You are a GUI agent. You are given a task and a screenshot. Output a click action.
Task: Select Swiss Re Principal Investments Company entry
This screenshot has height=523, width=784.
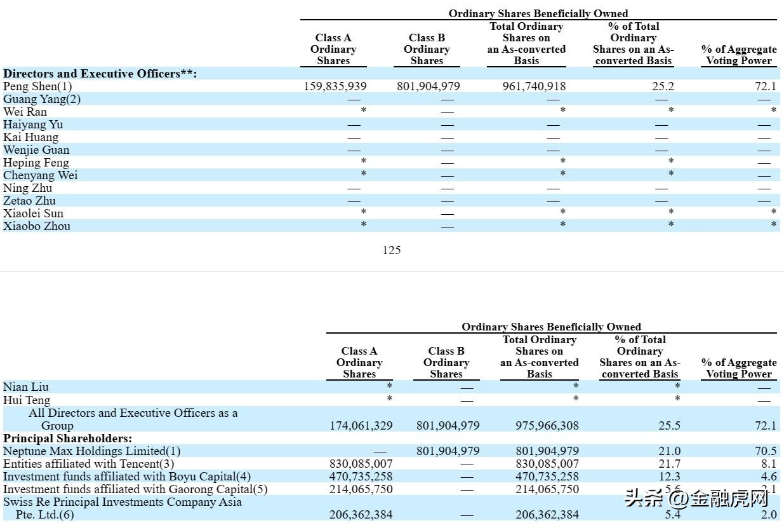pos(123,502)
